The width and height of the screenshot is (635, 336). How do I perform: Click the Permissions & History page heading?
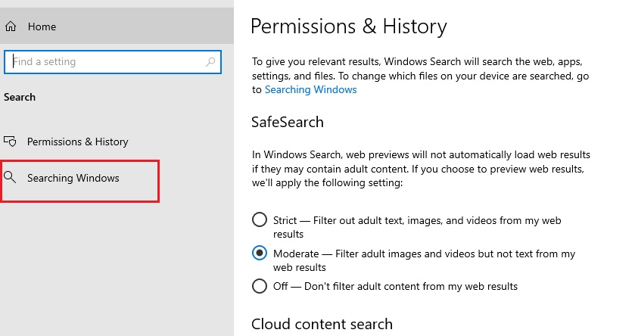[x=349, y=26]
